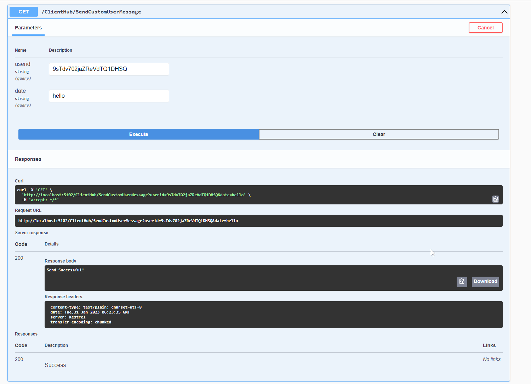Cancel the try-it-out mode
Screen dimensions: 531x384
coord(485,28)
